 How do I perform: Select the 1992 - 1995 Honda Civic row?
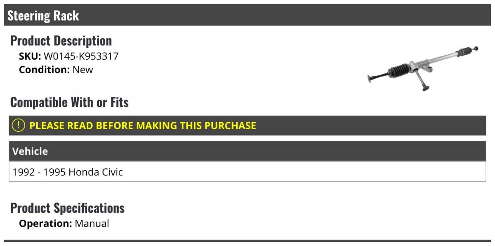(247, 172)
